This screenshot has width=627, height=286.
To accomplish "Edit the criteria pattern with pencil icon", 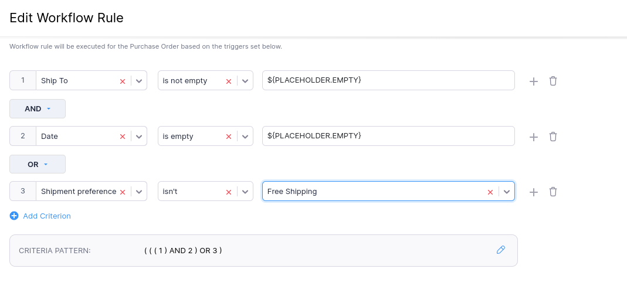I will (500, 250).
